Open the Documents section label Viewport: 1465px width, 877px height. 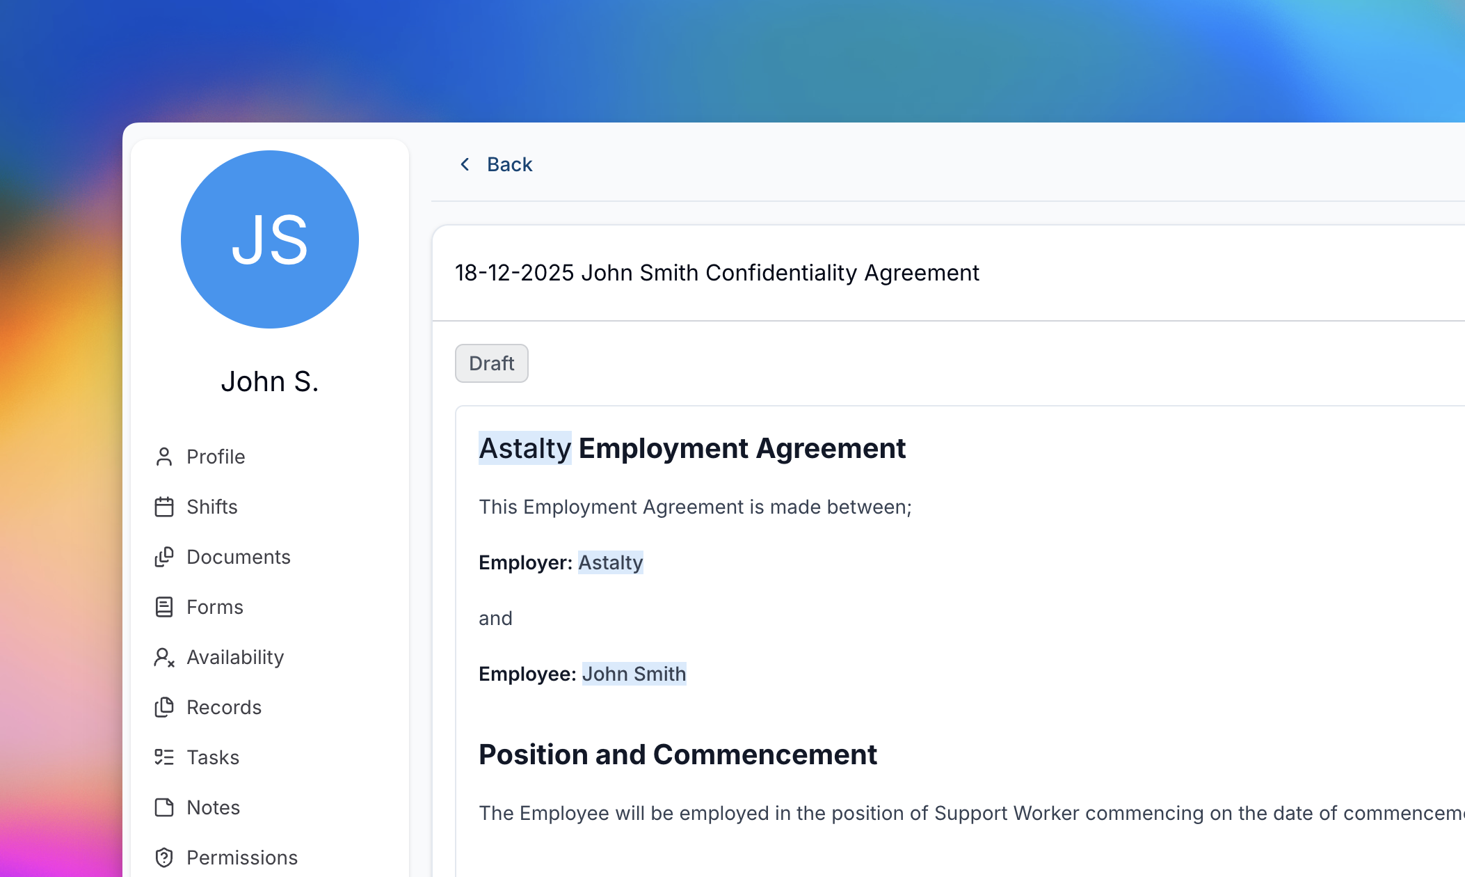(239, 557)
